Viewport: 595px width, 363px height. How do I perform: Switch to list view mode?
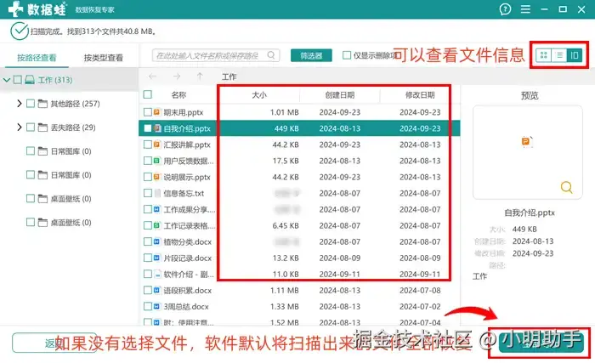click(x=559, y=55)
